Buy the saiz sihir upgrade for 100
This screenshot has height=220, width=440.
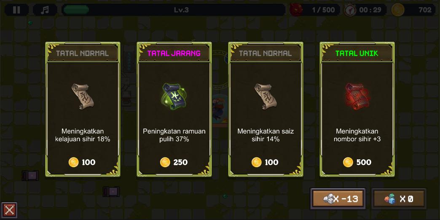265,162
